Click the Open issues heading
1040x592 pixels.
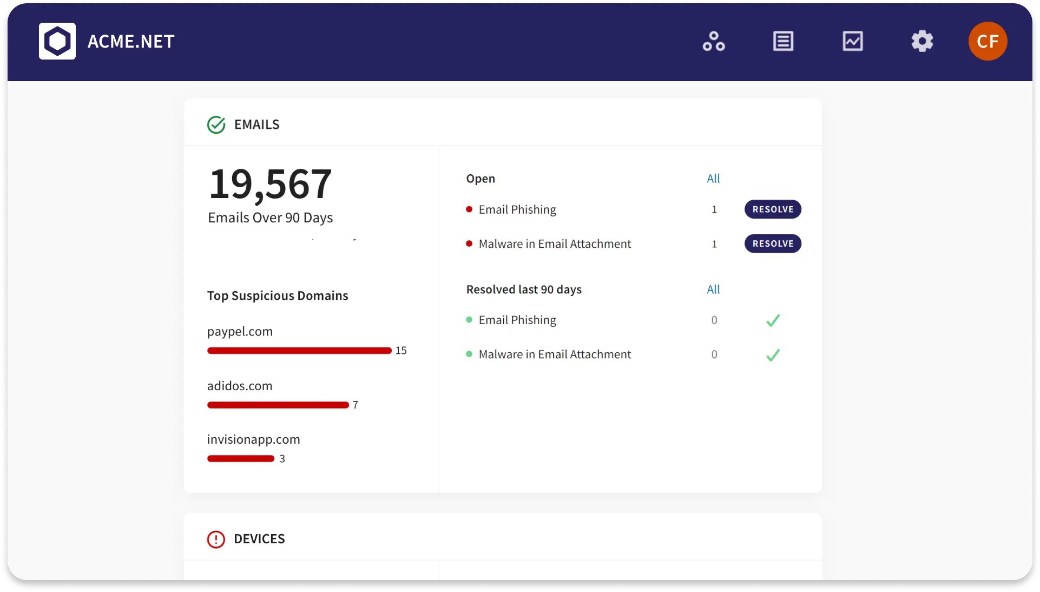tap(480, 179)
